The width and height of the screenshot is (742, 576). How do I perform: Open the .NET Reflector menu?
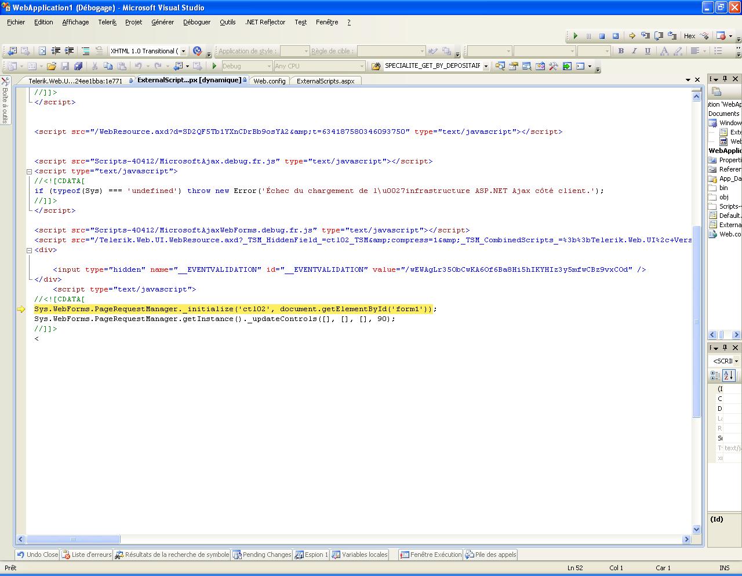point(265,22)
